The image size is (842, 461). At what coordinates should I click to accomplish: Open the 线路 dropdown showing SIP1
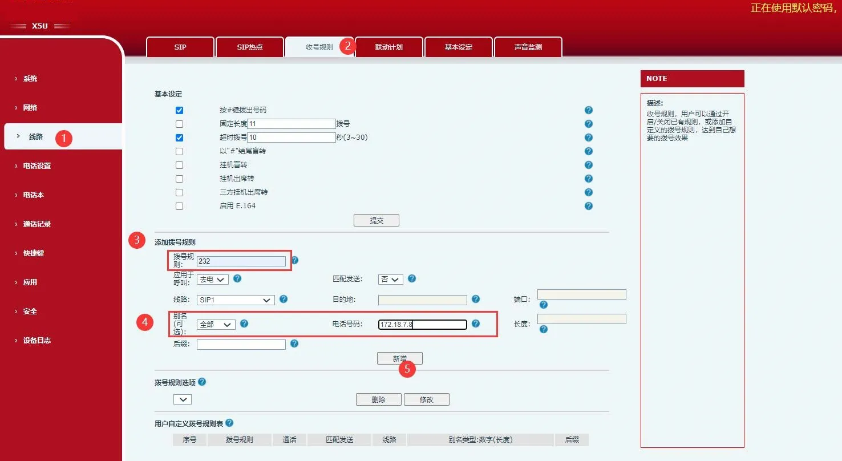point(235,300)
